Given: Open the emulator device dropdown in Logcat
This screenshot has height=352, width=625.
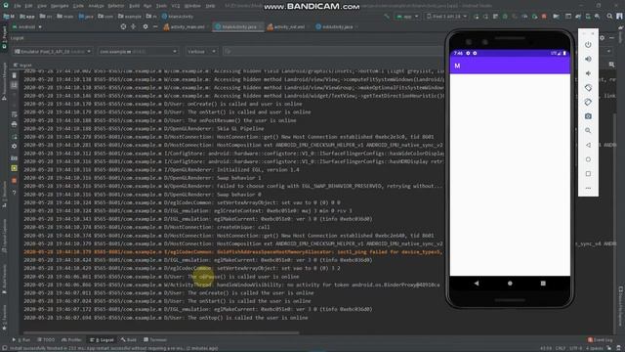Looking at the screenshot, I should tap(52, 52).
